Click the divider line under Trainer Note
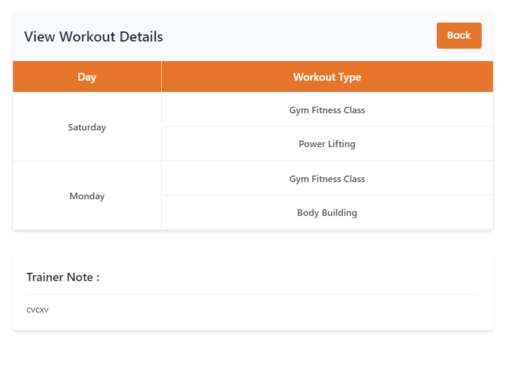 coord(253,294)
